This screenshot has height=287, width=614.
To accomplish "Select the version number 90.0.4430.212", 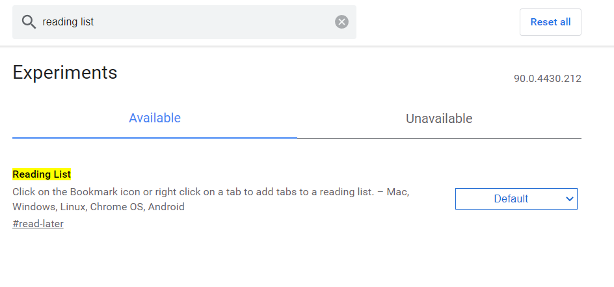I will [547, 79].
